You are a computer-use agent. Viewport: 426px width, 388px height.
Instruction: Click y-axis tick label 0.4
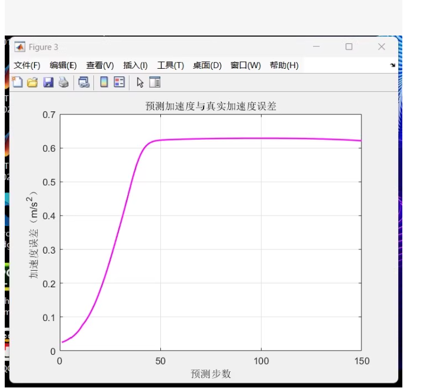(x=49, y=216)
